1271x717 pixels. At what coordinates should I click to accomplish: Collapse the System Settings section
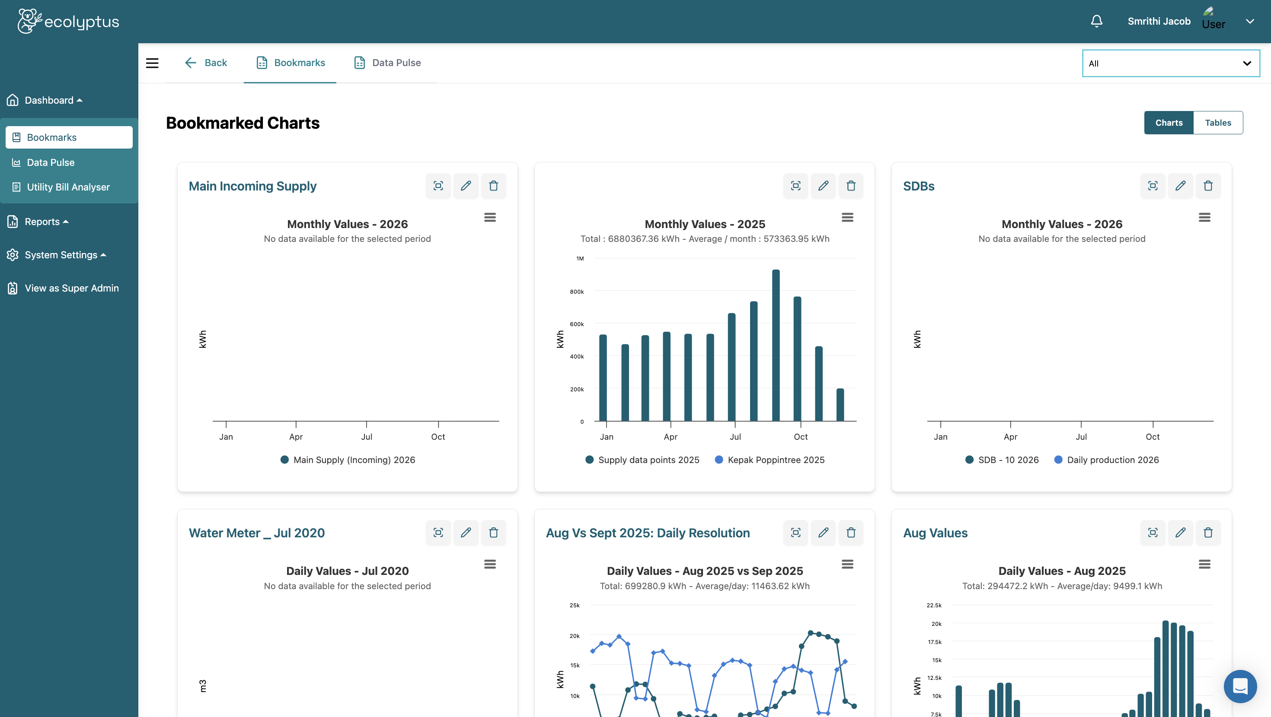(x=61, y=254)
